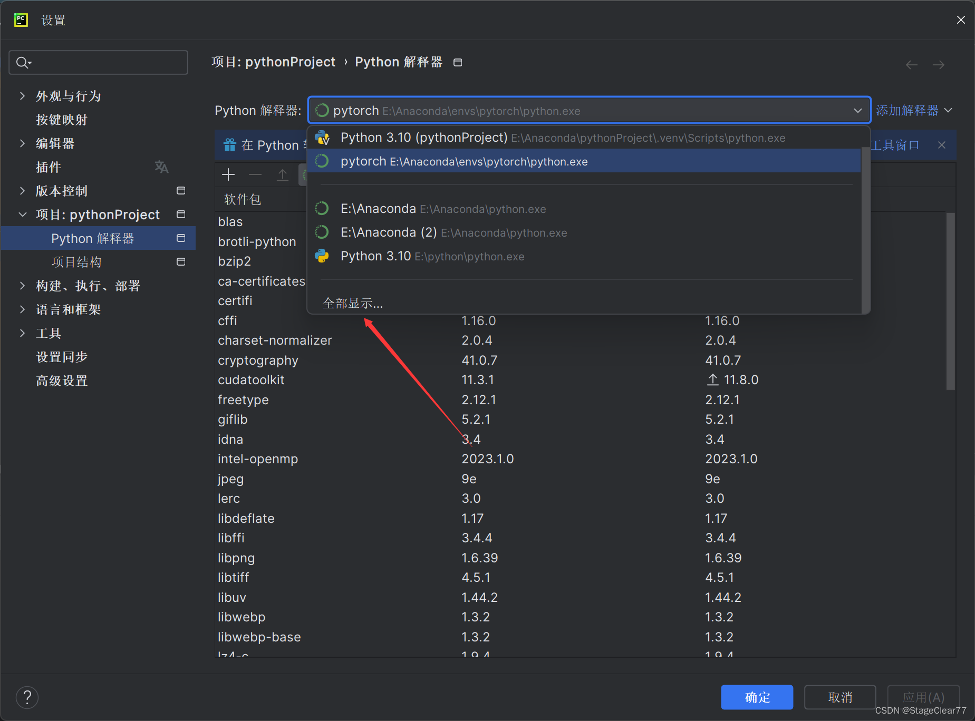Screen dimensions: 975x721
Task: Click the 工具窗口 link in banner
Action: pyautogui.click(x=895, y=145)
